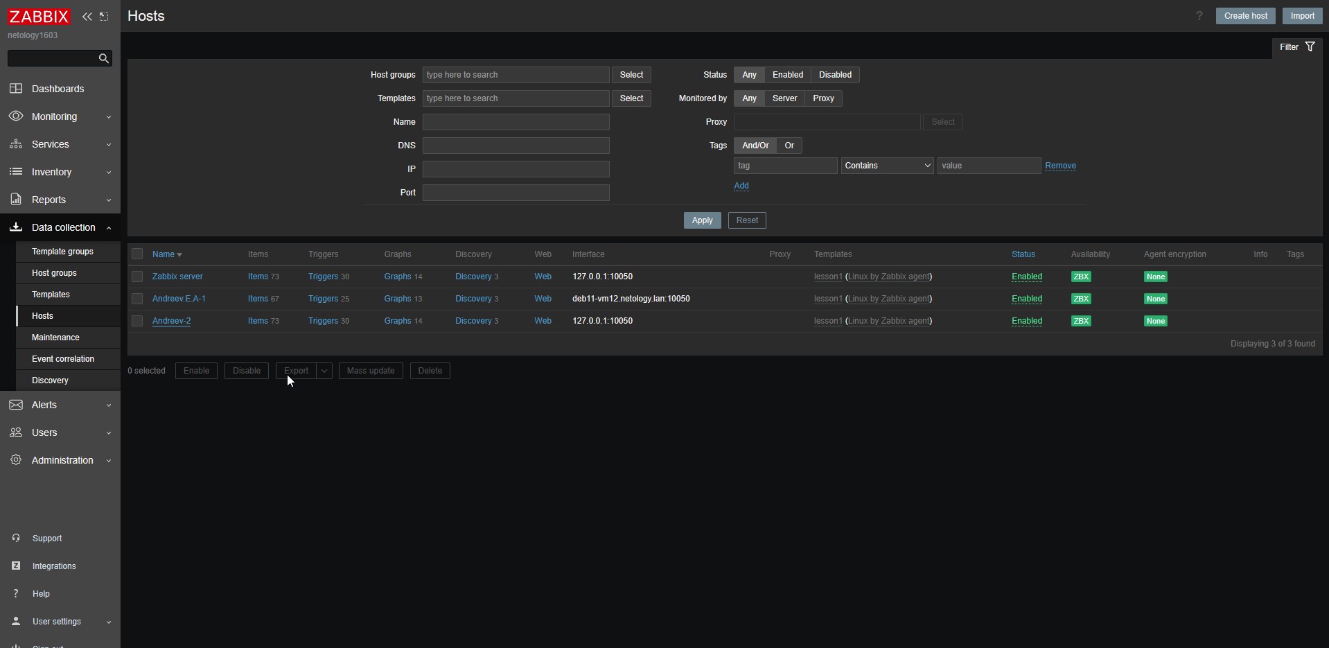Expand the Monitoring menu section
This screenshot has width=1329, height=648.
click(109, 116)
